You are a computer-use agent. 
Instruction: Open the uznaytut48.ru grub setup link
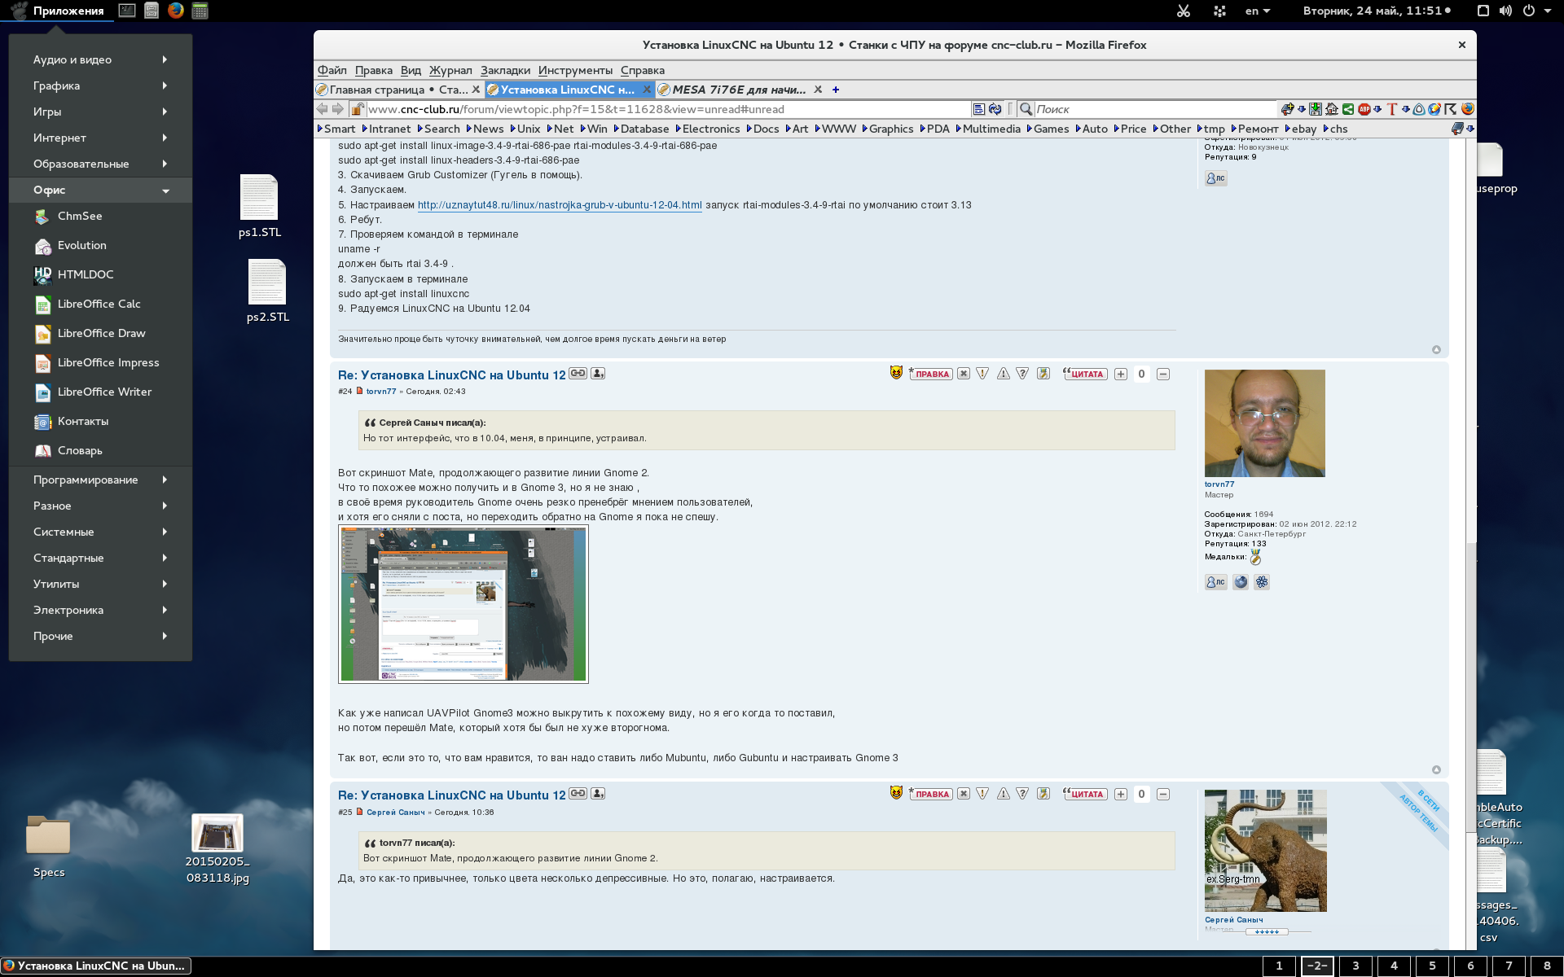(x=559, y=205)
